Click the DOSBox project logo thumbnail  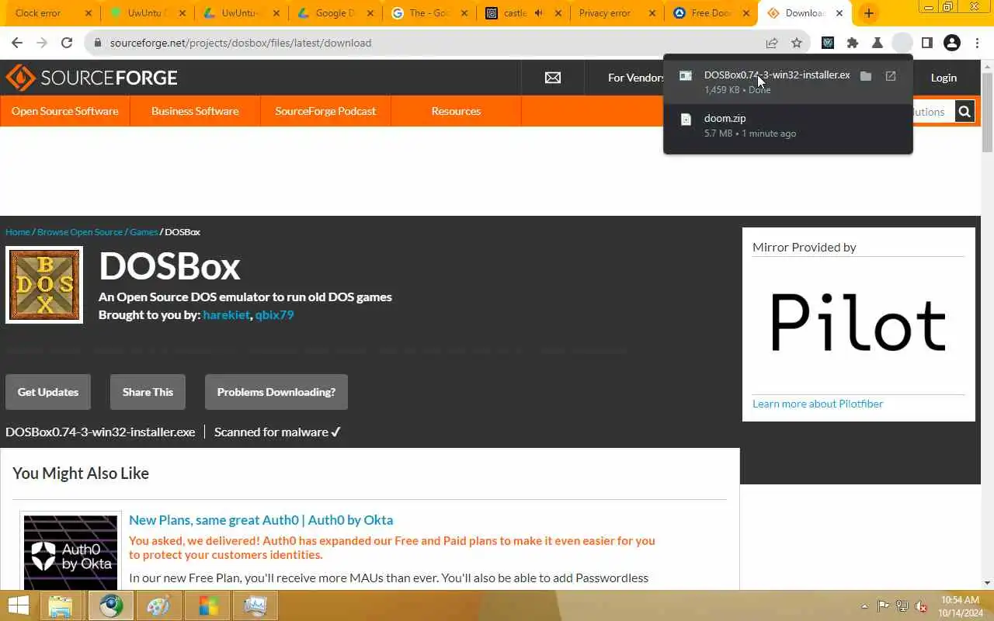coord(44,285)
